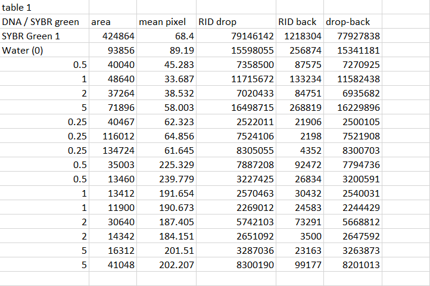430x286 pixels.
Task: Select the 'drop-back' header cell
Action: [348, 22]
